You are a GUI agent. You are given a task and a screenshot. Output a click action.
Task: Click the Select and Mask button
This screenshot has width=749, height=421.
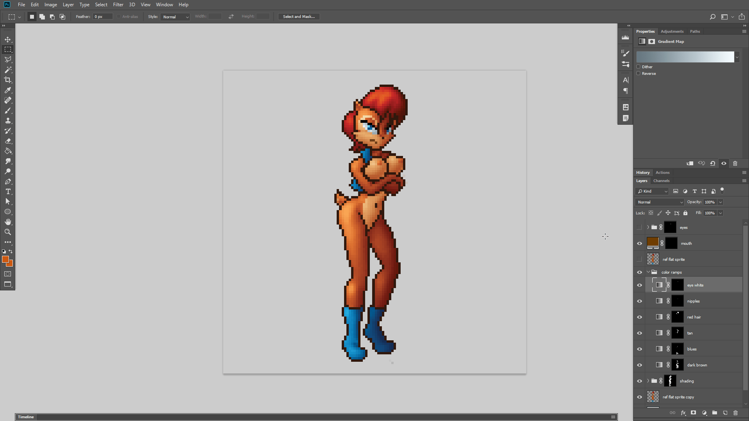(298, 17)
